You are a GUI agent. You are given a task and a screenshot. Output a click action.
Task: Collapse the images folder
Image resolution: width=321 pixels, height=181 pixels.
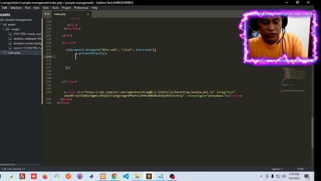point(4,29)
